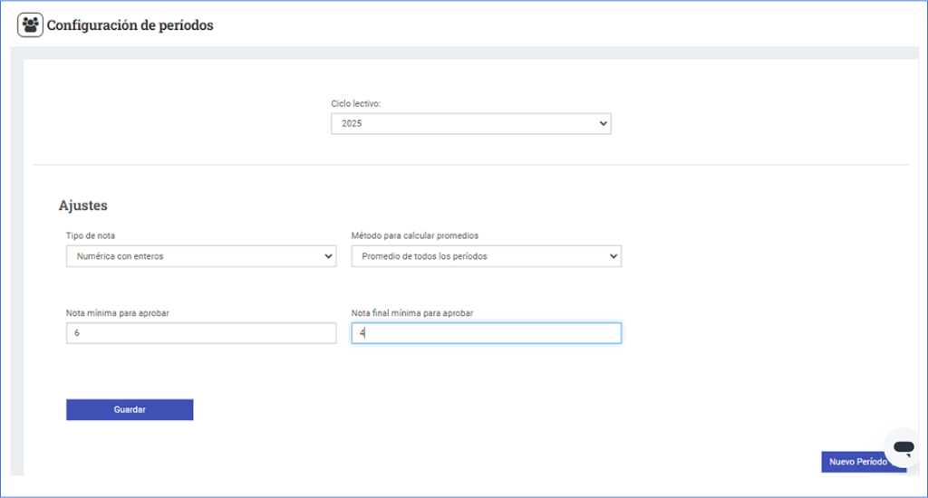Click the Nuevo Período button
Image resolution: width=928 pixels, height=498 pixels.
click(x=858, y=462)
